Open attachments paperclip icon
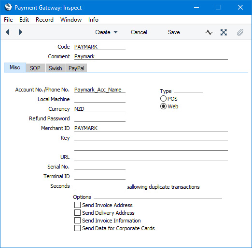Viewport: 252px width, 248px height. (240, 32)
